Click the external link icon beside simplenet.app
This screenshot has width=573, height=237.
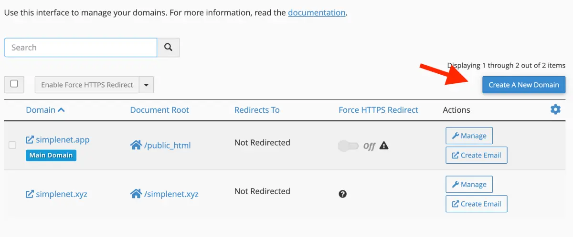pyautogui.click(x=30, y=140)
